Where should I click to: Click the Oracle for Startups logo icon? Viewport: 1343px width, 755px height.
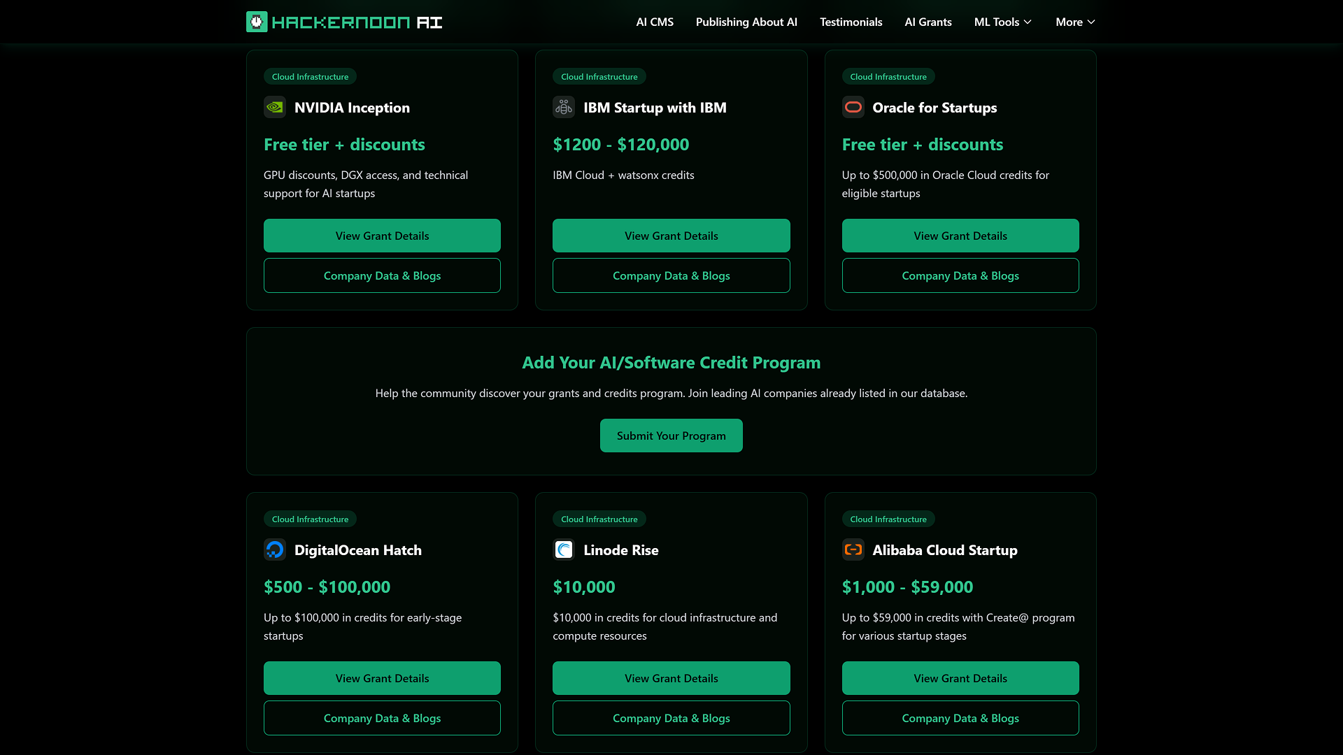click(853, 108)
